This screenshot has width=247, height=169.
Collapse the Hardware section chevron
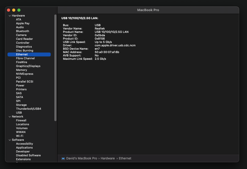coord(10,16)
